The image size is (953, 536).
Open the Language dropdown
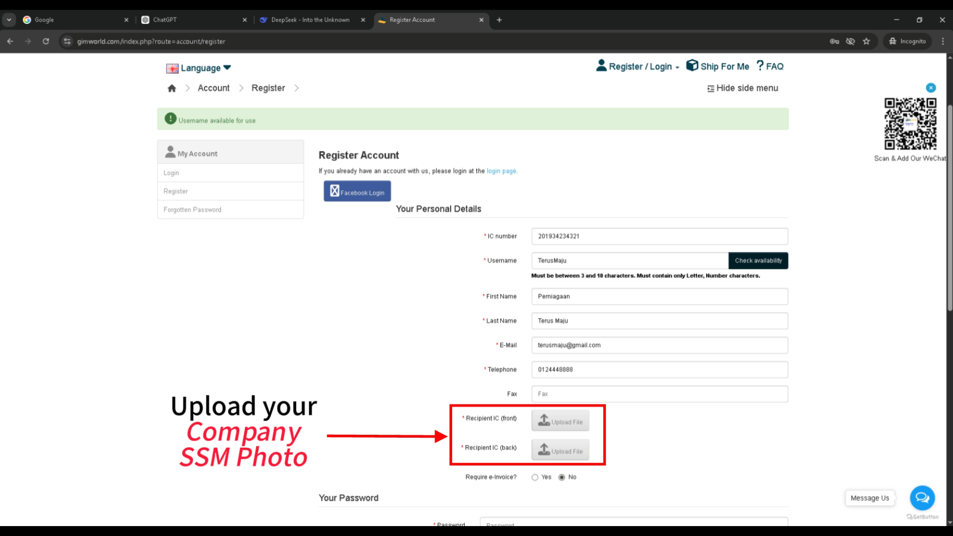pyautogui.click(x=199, y=68)
